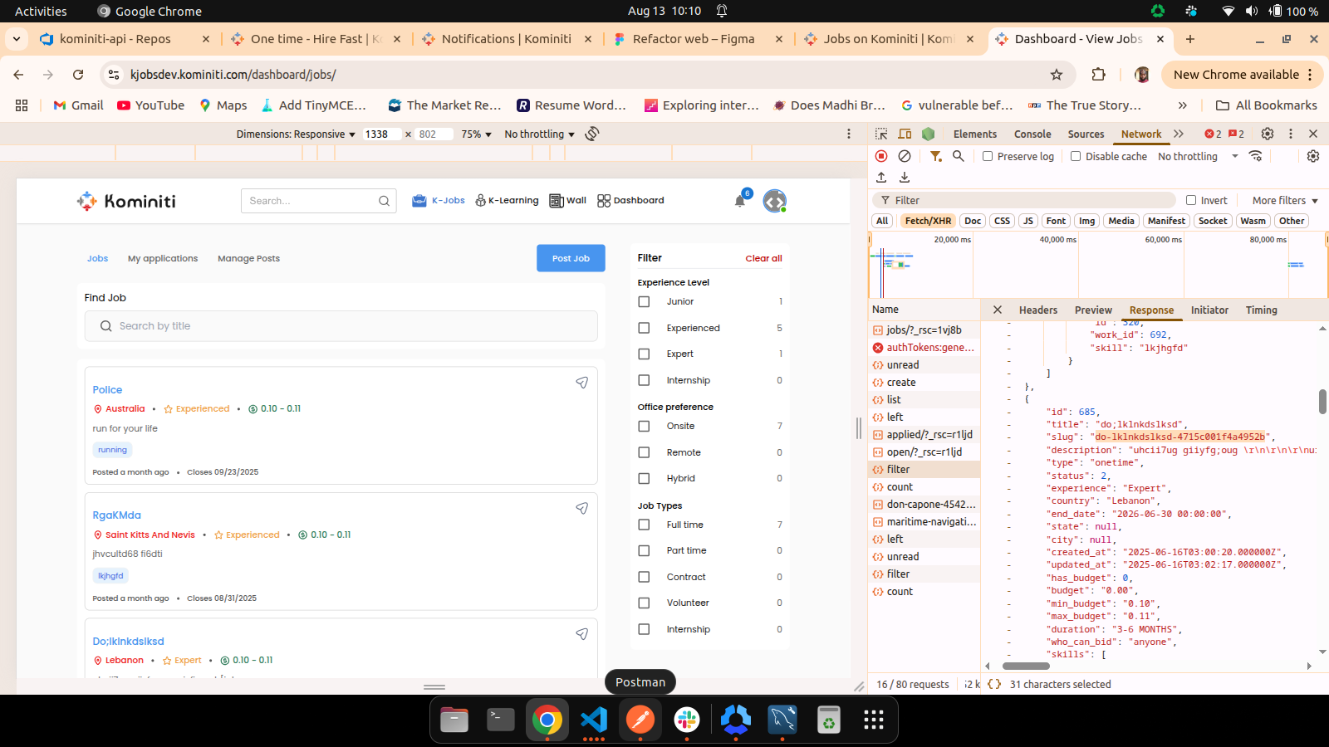Toggle rotate device icon in responsive toolbar

coord(592,134)
